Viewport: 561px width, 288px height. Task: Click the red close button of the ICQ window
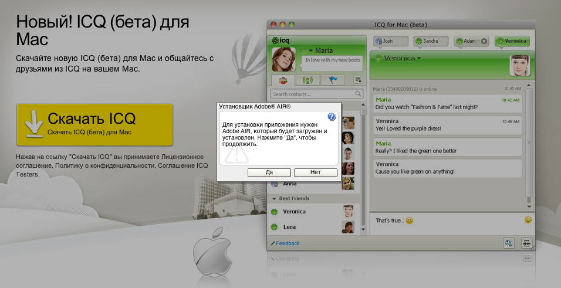tap(273, 25)
